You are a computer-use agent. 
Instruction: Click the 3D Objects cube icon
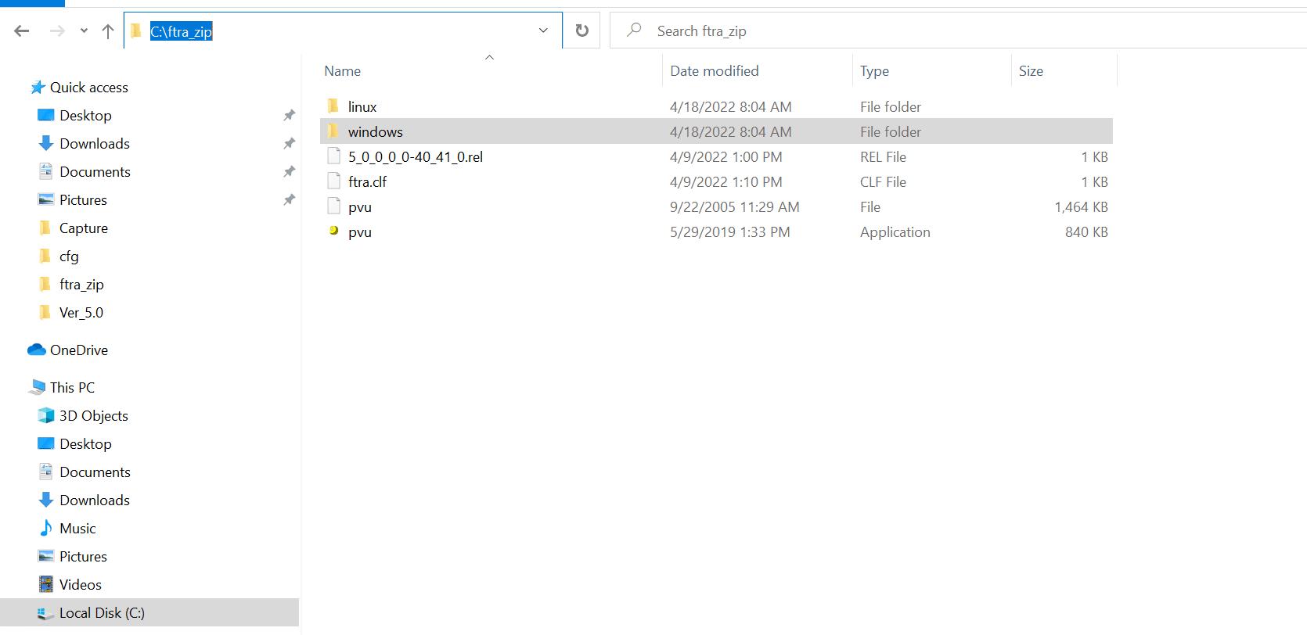(x=46, y=415)
